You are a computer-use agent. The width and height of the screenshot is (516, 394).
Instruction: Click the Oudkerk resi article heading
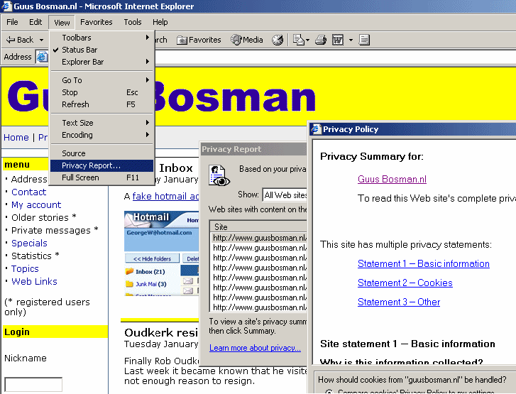click(161, 332)
